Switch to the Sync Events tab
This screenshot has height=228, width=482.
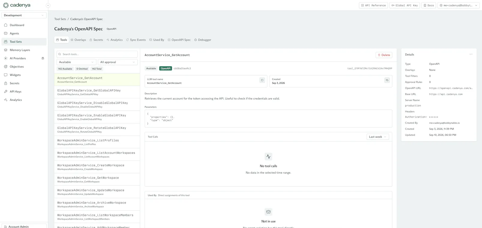click(136, 40)
